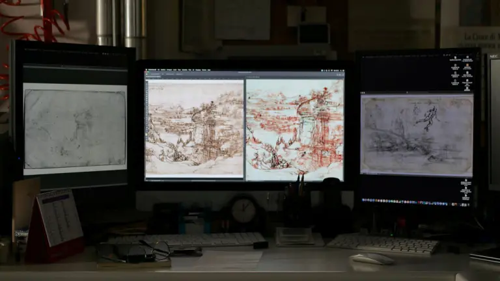Click an icon in the middle of the macOS Dock
500x281 pixels.
[417, 200]
